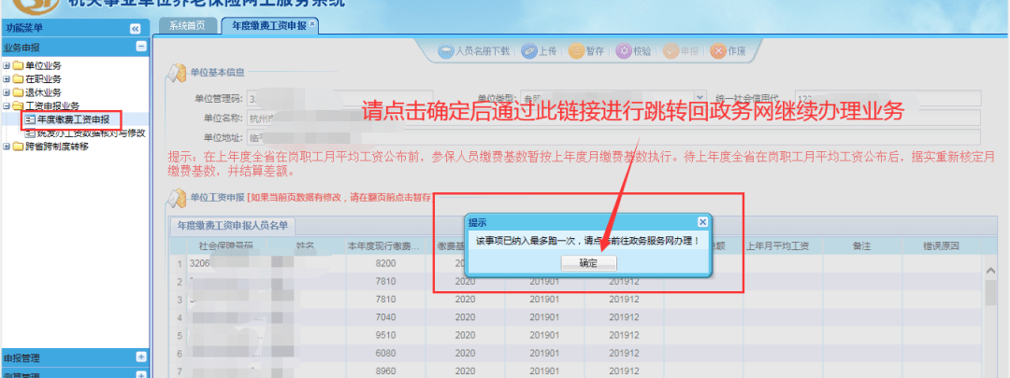1010x378 pixels.
Task: Expand the 退休业务 tree node
Action: click(x=7, y=92)
